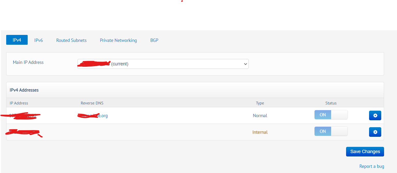Click the Status column header
The image size is (397, 173).
[x=331, y=103]
